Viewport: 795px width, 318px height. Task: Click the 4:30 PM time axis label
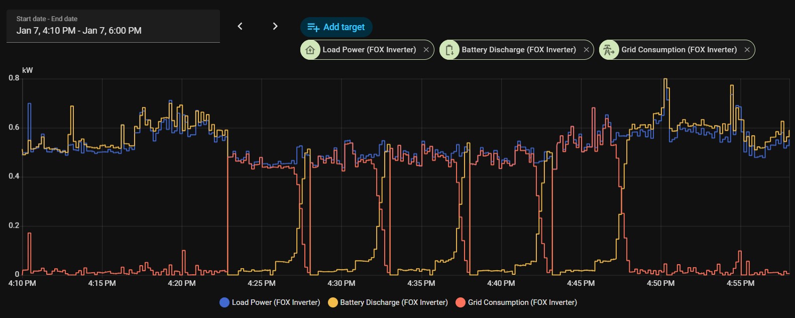point(342,283)
